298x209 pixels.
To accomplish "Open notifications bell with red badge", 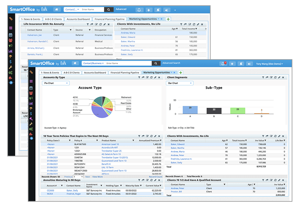I will coord(223,63).
